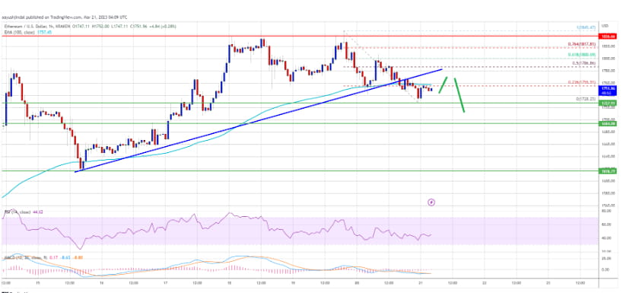Select the green upward projection arrow line
Viewport: 623px width, 293px height.
(x=443, y=84)
